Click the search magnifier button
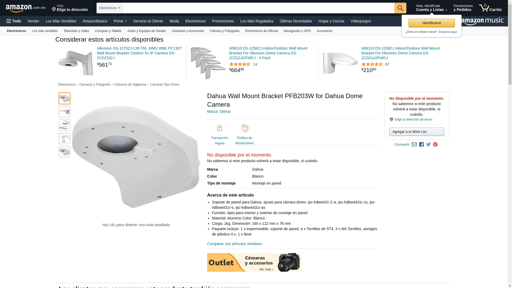The height and width of the screenshot is (288, 512). (400, 8)
